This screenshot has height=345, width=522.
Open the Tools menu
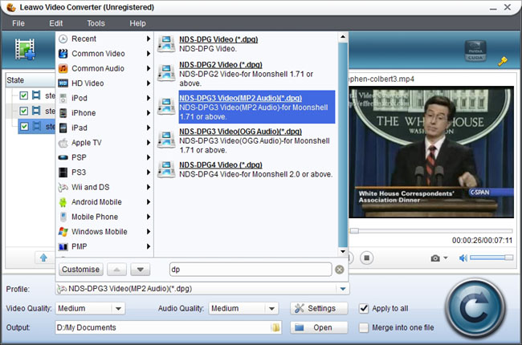[x=96, y=23]
